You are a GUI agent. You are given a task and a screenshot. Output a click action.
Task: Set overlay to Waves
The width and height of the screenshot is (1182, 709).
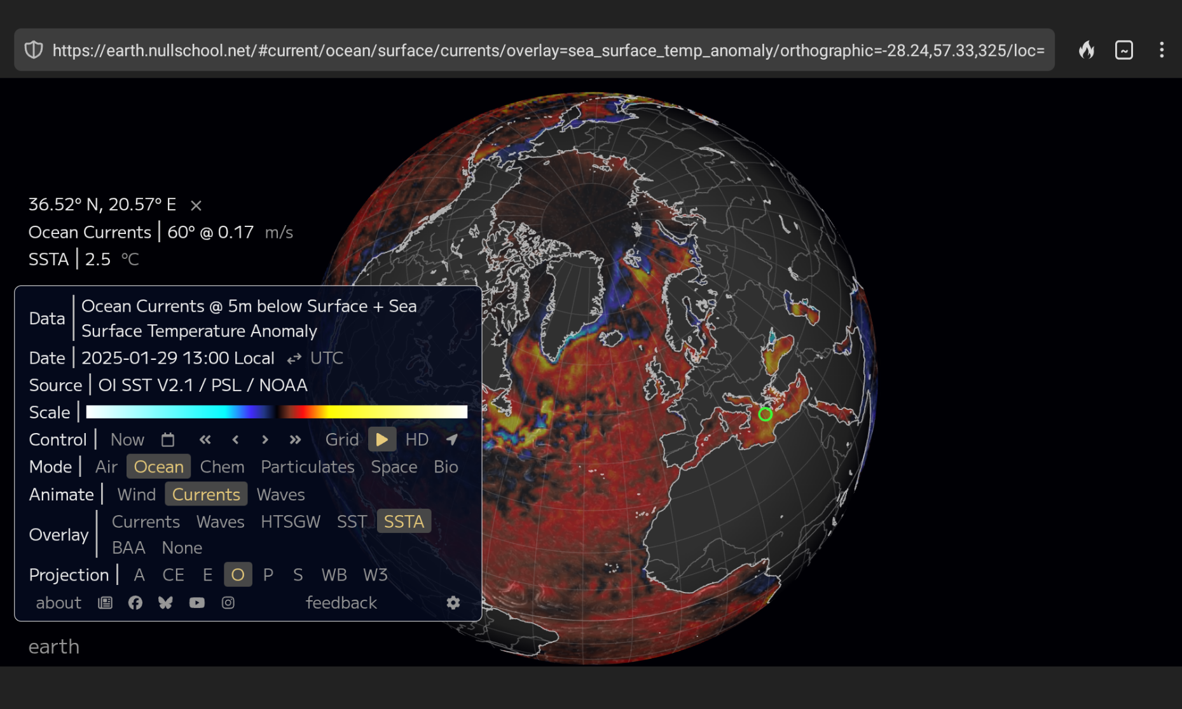(220, 522)
